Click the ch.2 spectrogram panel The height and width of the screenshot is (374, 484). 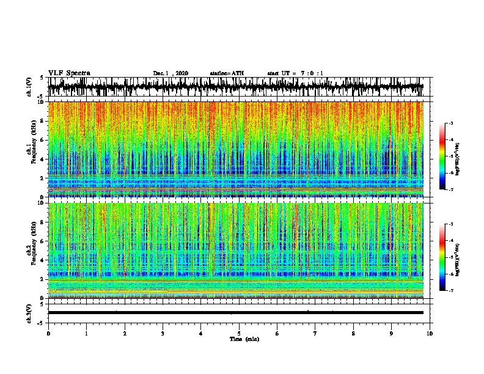[236, 251]
